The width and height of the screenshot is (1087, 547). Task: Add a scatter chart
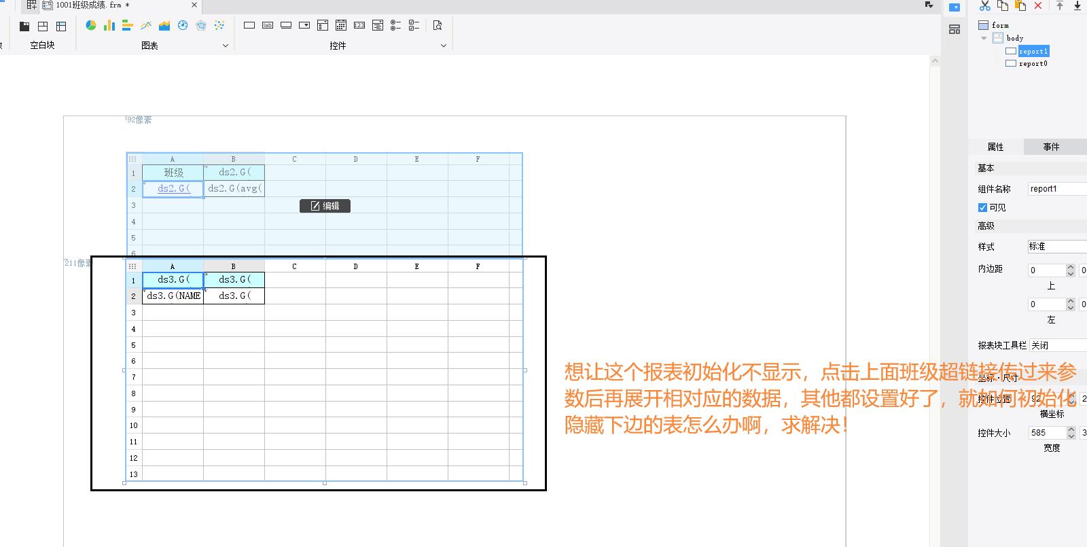(219, 25)
